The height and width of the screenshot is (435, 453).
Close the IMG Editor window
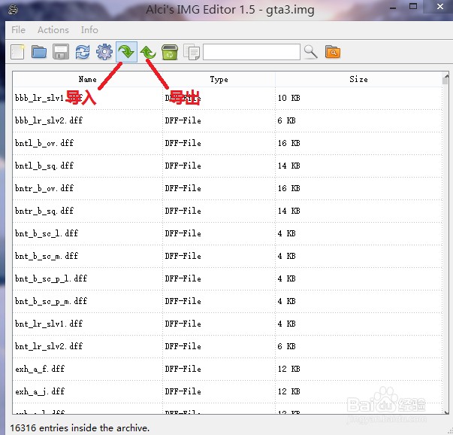[439, 6]
